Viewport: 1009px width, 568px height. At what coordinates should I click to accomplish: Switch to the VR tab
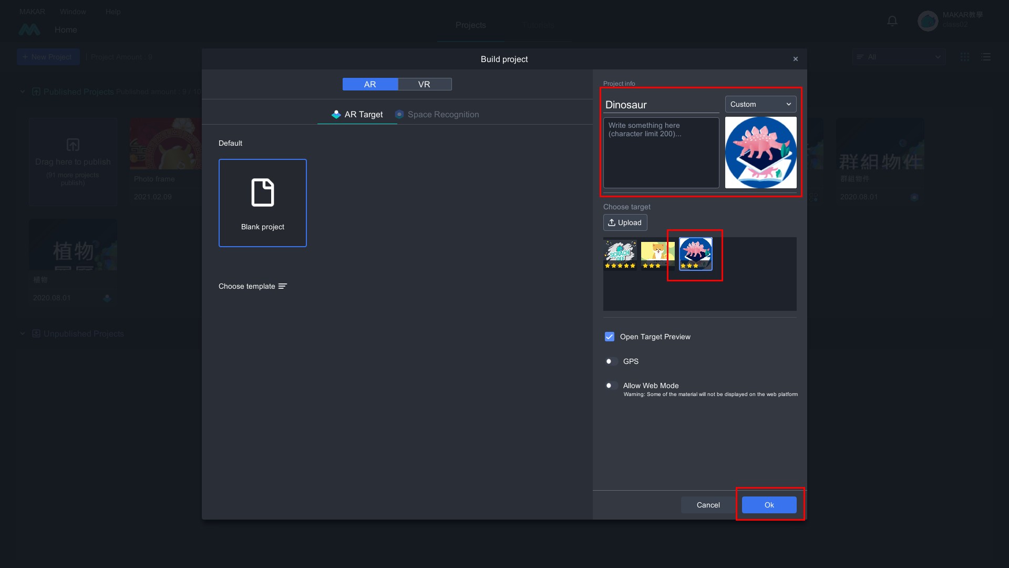click(424, 84)
